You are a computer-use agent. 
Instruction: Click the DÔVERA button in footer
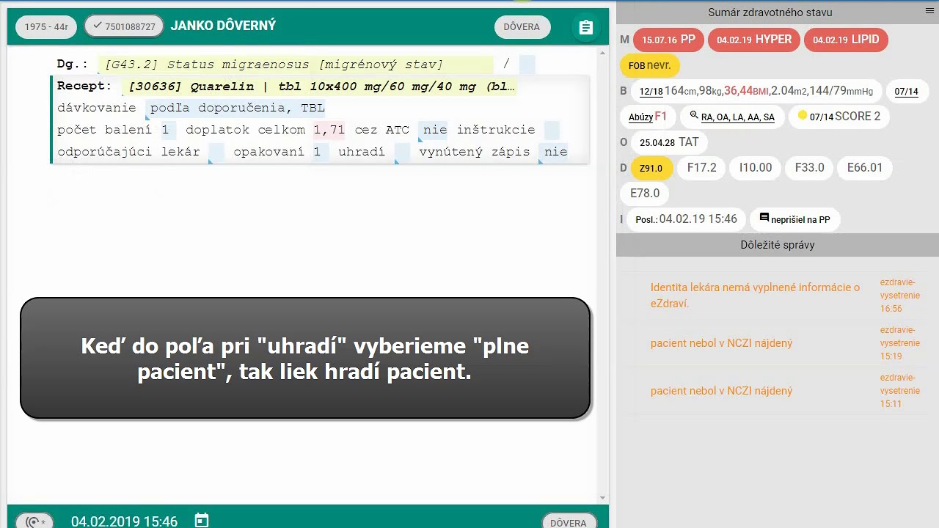click(569, 521)
